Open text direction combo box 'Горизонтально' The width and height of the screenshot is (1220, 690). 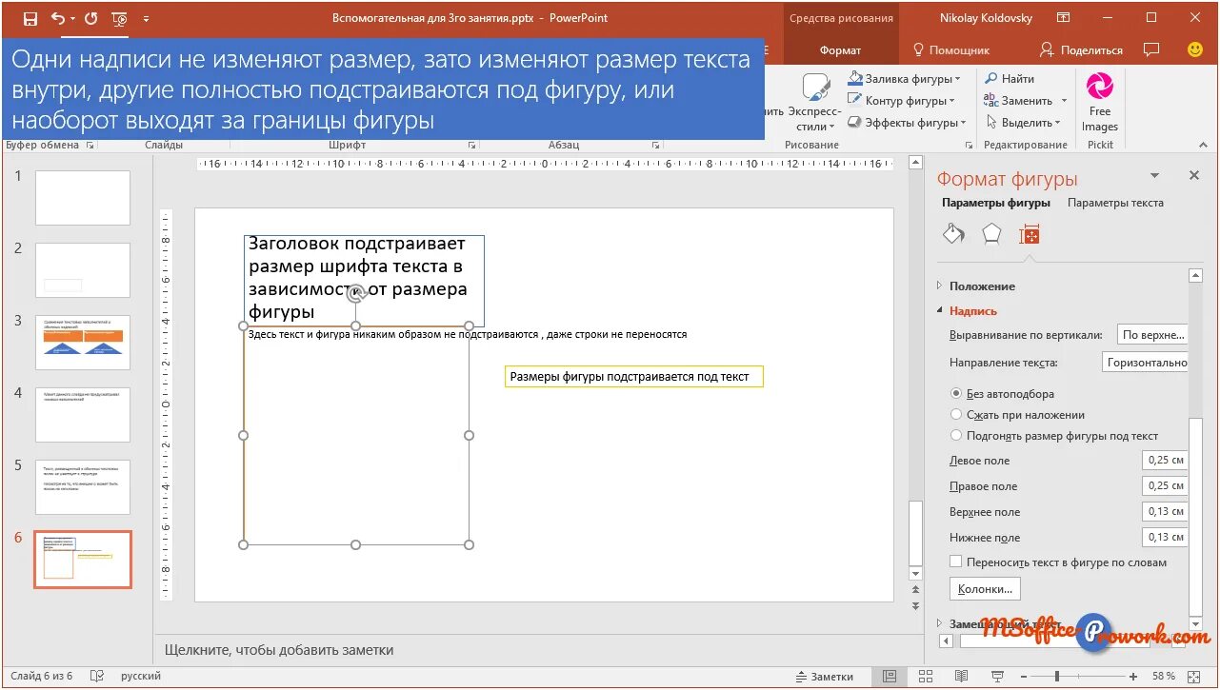tap(1146, 362)
